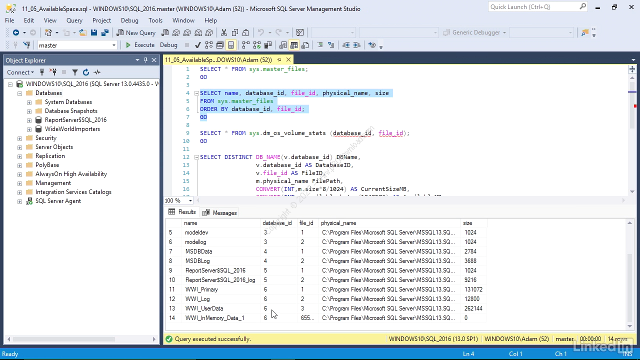Comment out the selected lines
Screen dimensions: 640x360
tap(320, 45)
